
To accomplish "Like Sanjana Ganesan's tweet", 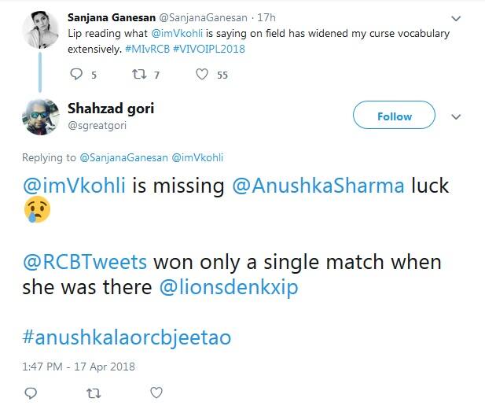I will coord(202,75).
